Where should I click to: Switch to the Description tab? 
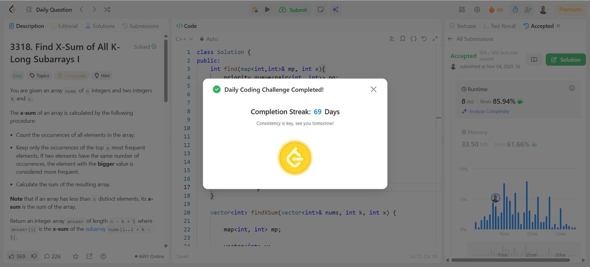pyautogui.click(x=27, y=26)
